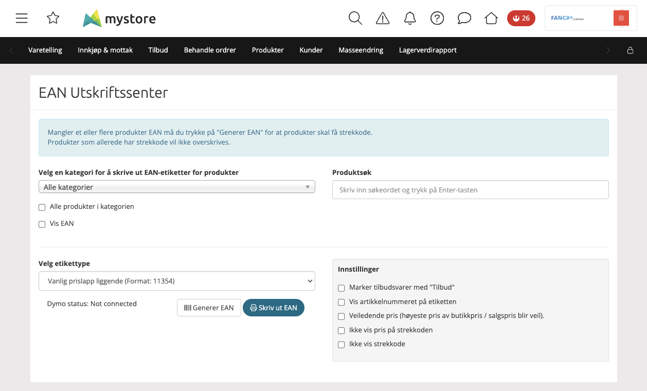The image size is (647, 391).
Task: Open the "Velg etikettype" label format dropdown
Action: click(176, 281)
